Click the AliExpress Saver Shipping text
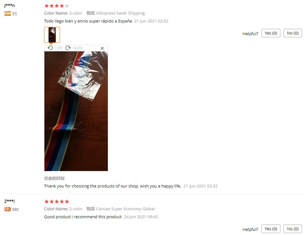This screenshot has height=235, width=307. tap(120, 13)
